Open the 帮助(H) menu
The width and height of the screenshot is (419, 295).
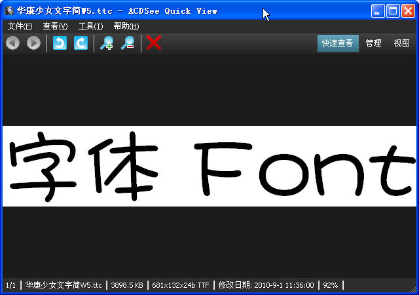coord(126,26)
